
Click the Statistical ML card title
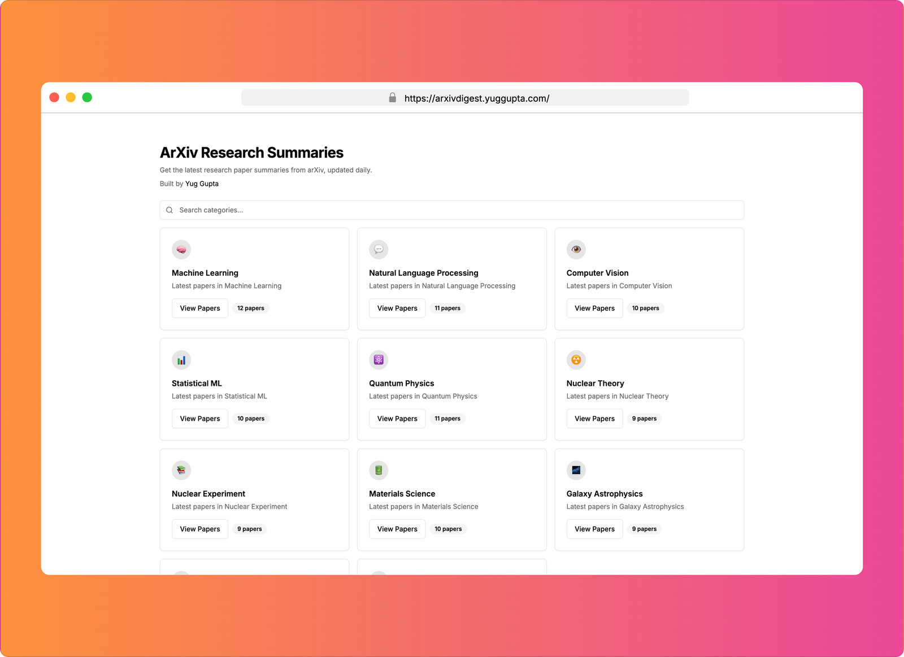[197, 384]
